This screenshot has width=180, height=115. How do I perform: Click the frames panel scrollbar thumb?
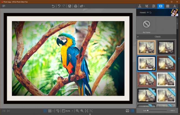pyautogui.click(x=177, y=23)
